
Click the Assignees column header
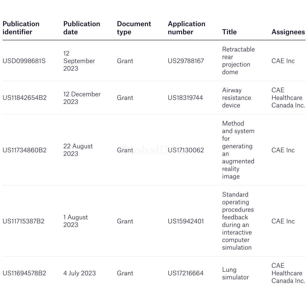point(288,32)
